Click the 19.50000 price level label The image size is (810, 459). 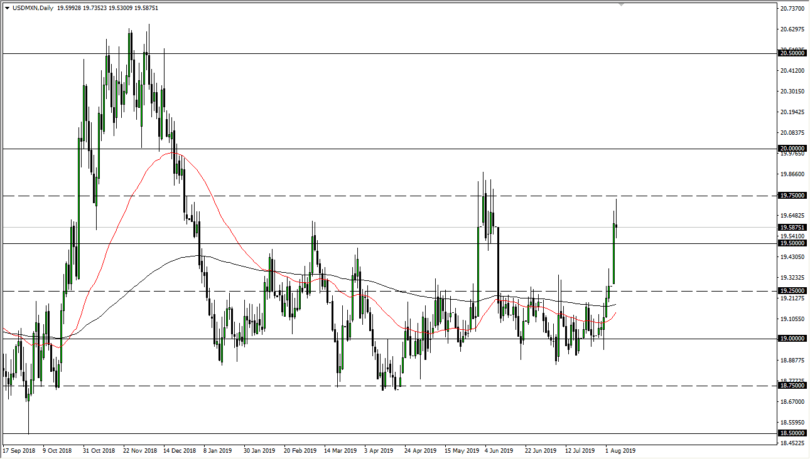click(x=793, y=243)
